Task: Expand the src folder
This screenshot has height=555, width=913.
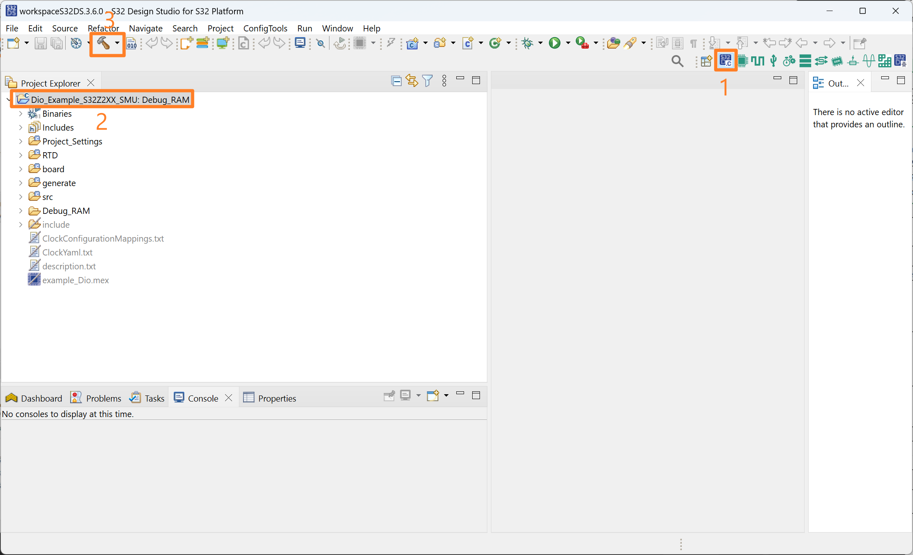Action: (x=20, y=197)
